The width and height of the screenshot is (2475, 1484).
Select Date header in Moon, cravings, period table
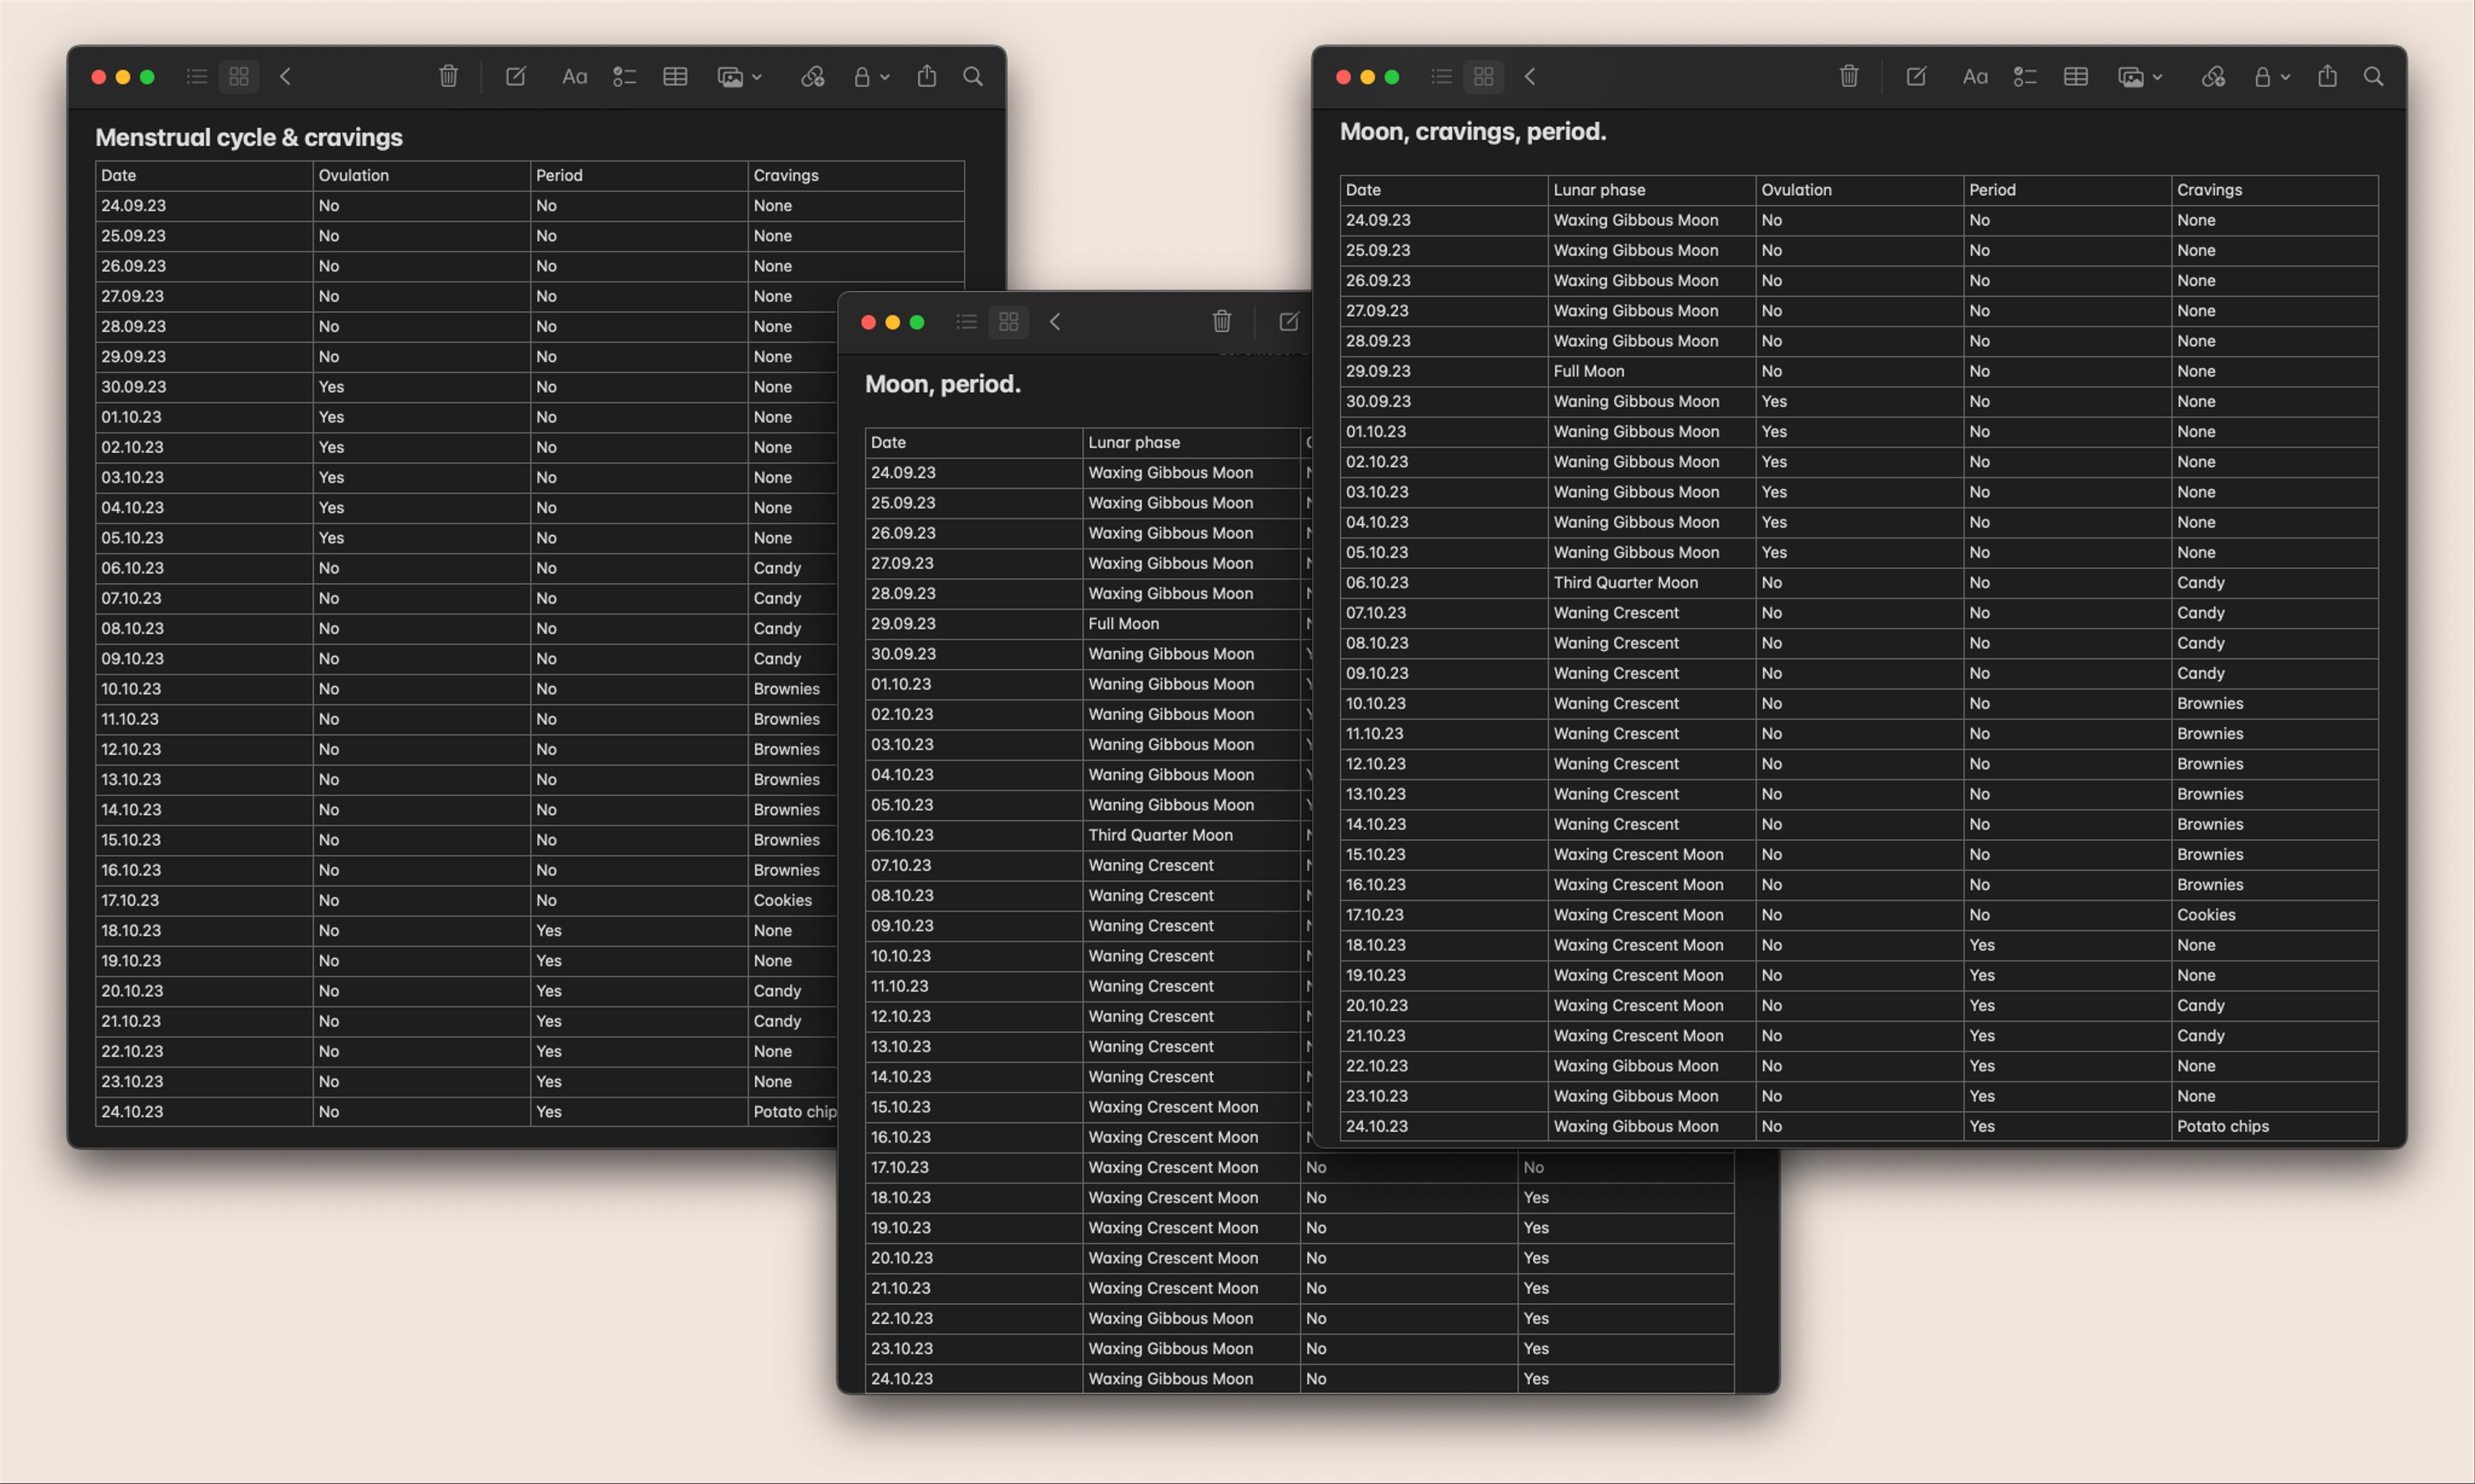point(1445,190)
